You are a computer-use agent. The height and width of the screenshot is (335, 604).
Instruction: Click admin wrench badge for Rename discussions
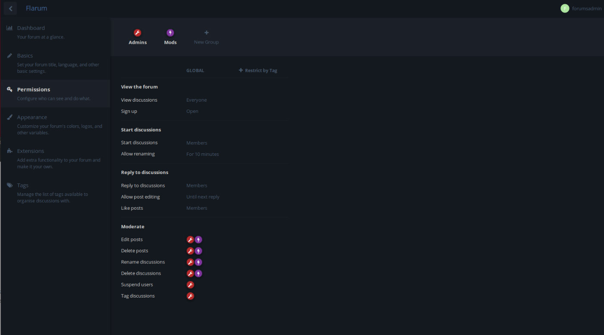(190, 262)
